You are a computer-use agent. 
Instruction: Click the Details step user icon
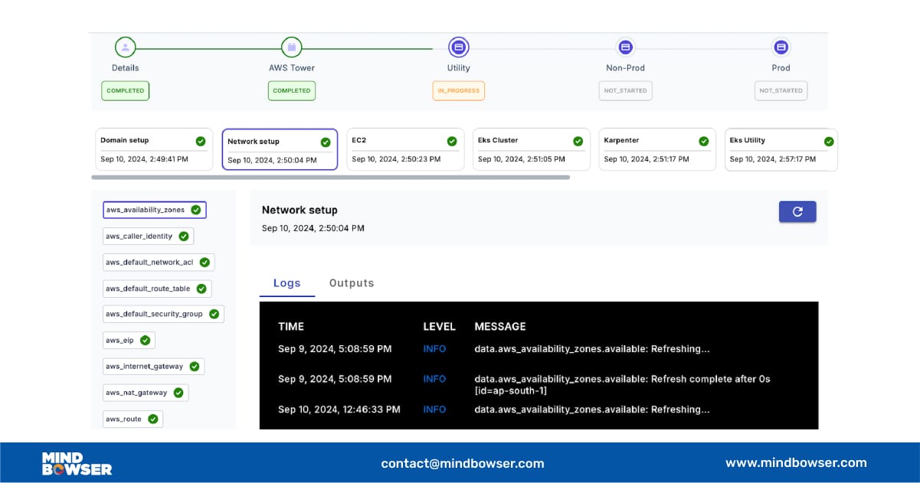125,47
